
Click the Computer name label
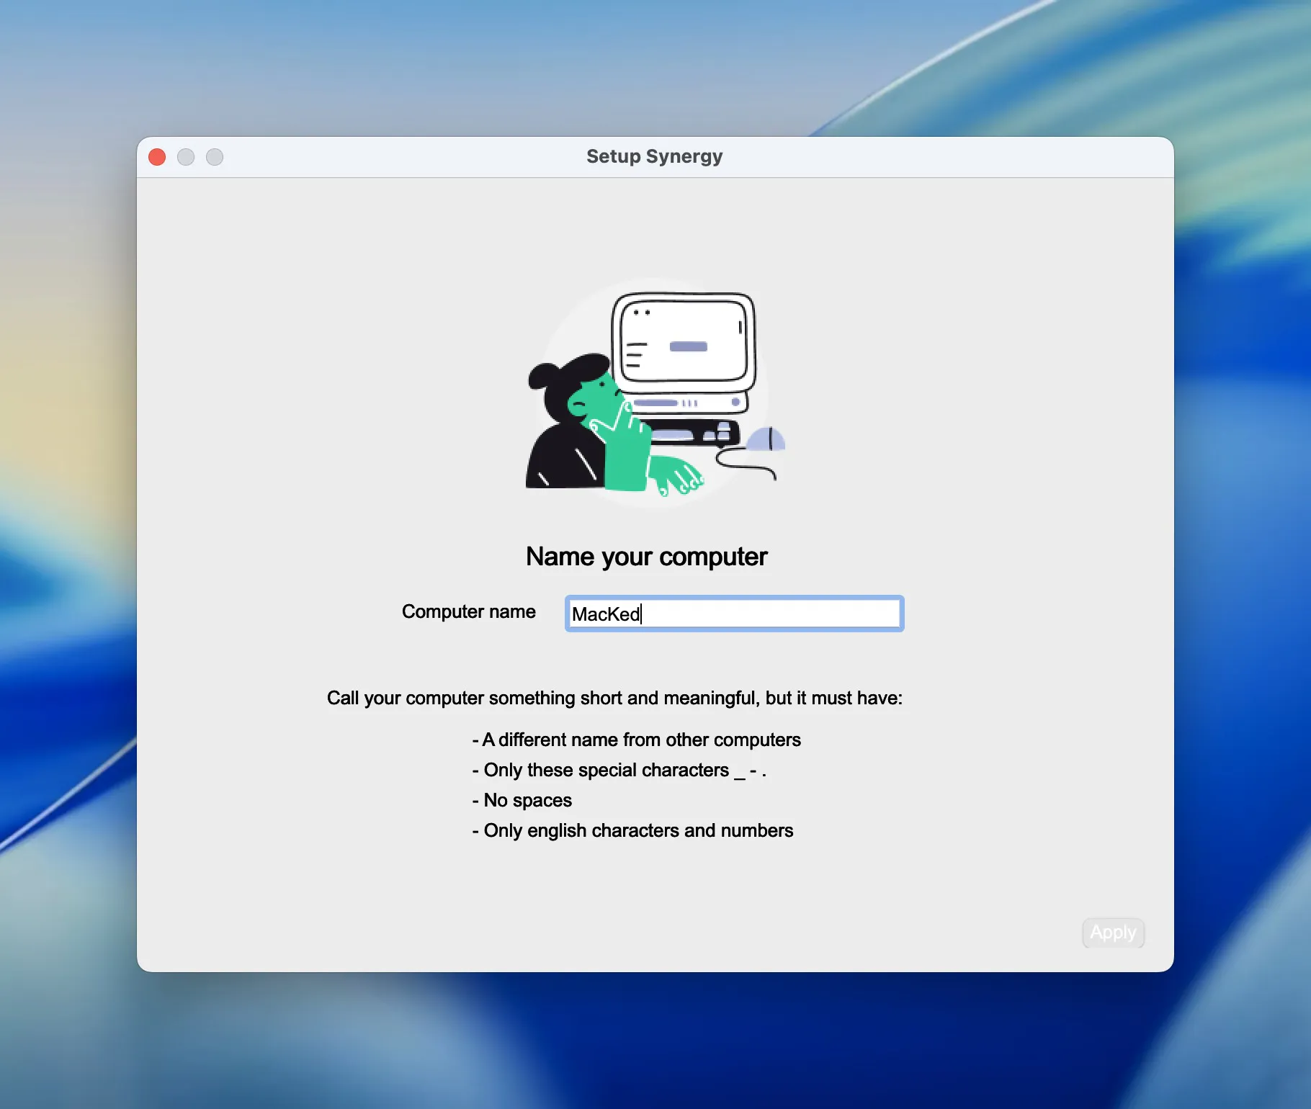pos(468,611)
